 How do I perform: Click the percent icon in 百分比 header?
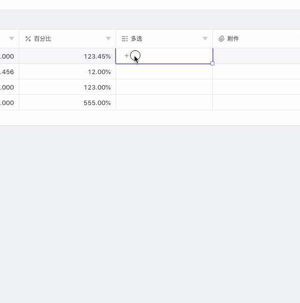coord(28,39)
